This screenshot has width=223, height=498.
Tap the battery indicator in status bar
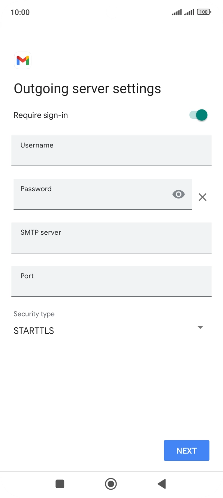(x=204, y=12)
